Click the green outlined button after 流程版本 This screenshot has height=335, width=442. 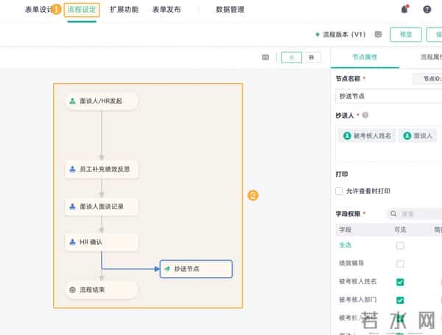pyautogui.click(x=406, y=35)
